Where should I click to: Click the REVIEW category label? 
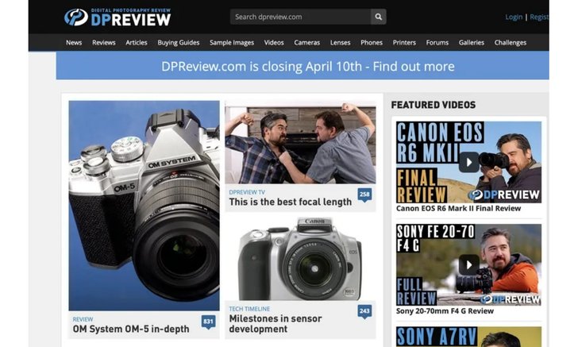(x=83, y=319)
